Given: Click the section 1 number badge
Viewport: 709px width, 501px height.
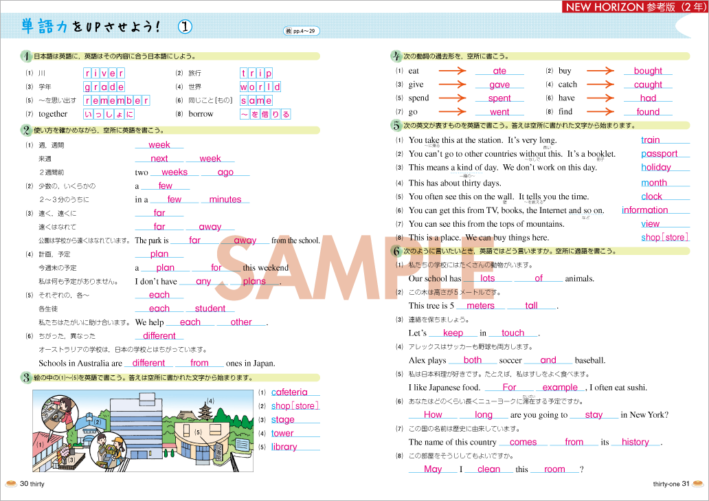Looking at the screenshot, I should click(x=25, y=56).
